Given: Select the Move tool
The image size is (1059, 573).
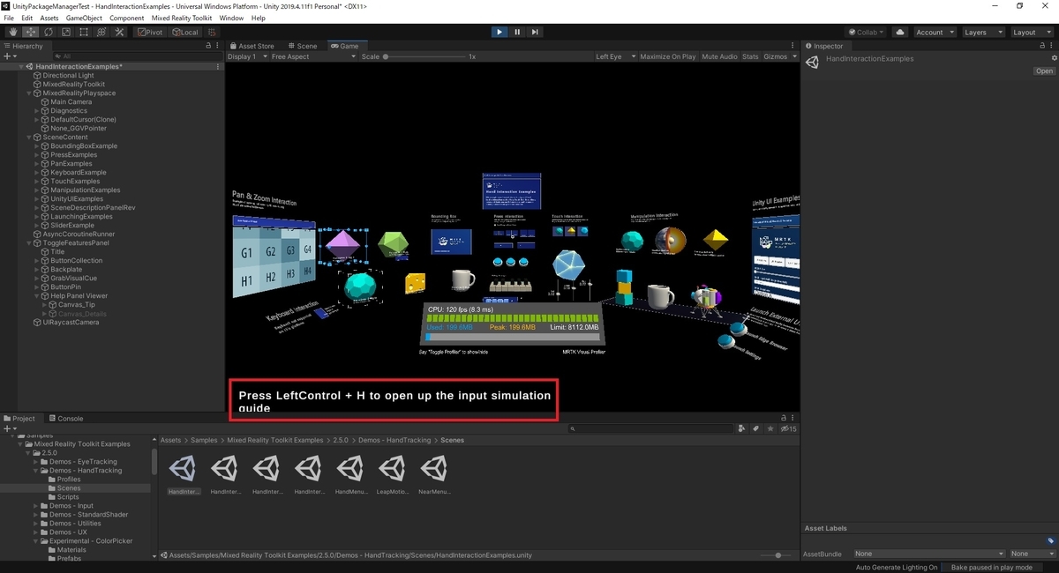Looking at the screenshot, I should [x=30, y=32].
